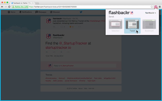Click the Reply to @_StartupTracker field
This screenshot has height=101, width=162.
point(84,66)
